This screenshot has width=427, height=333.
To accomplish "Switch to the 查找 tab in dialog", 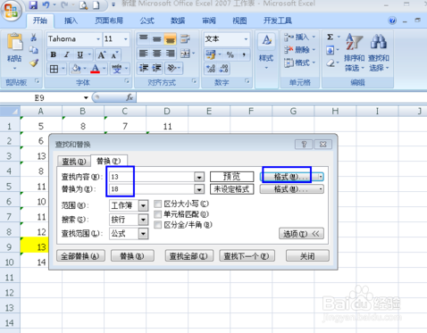I will tap(74, 162).
